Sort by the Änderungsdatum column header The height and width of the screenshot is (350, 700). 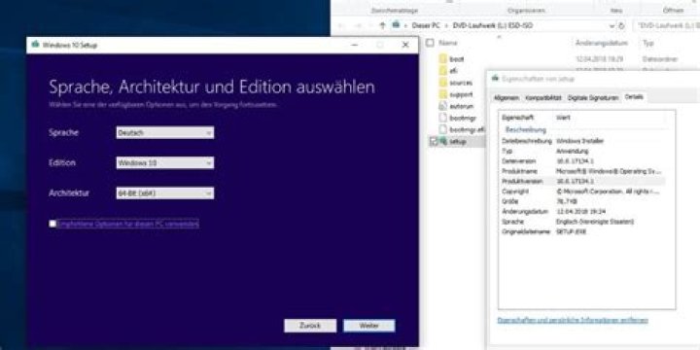pyautogui.click(x=602, y=43)
